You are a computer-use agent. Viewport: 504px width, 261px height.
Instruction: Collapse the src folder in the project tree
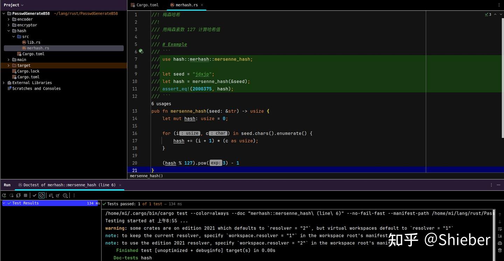click(x=14, y=36)
